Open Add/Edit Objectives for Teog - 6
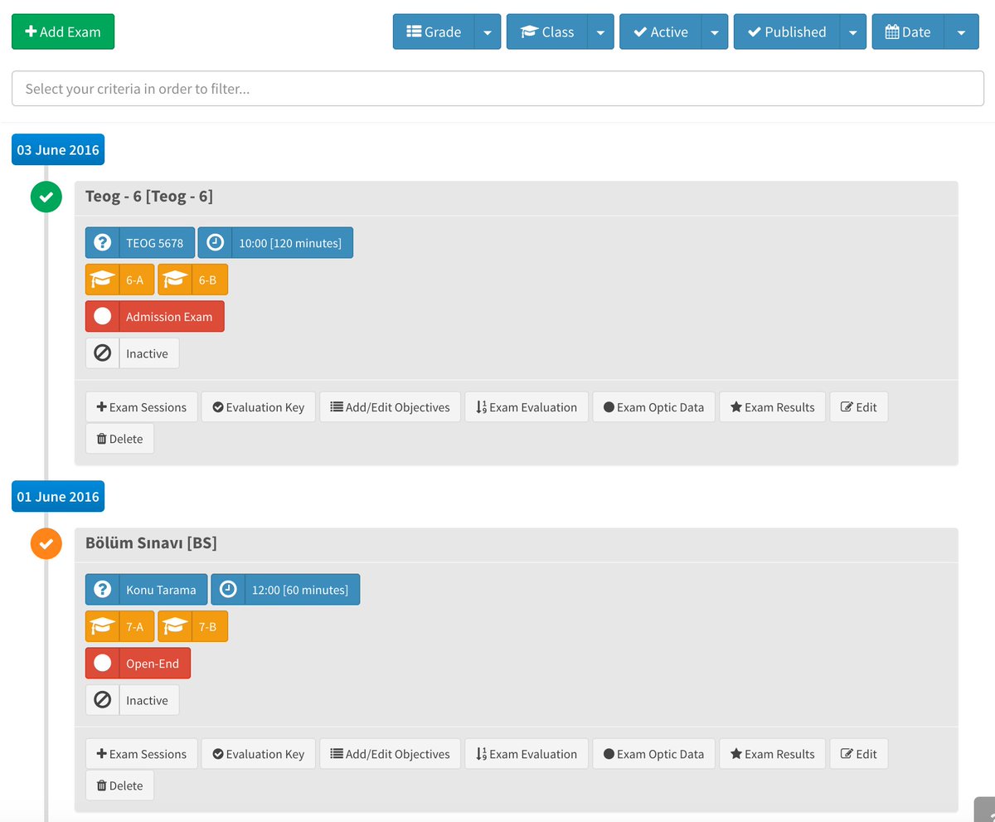The height and width of the screenshot is (822, 995). click(x=390, y=406)
